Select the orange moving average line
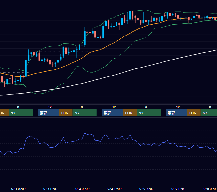The height and width of the screenshot is (192, 217). pos(114,43)
